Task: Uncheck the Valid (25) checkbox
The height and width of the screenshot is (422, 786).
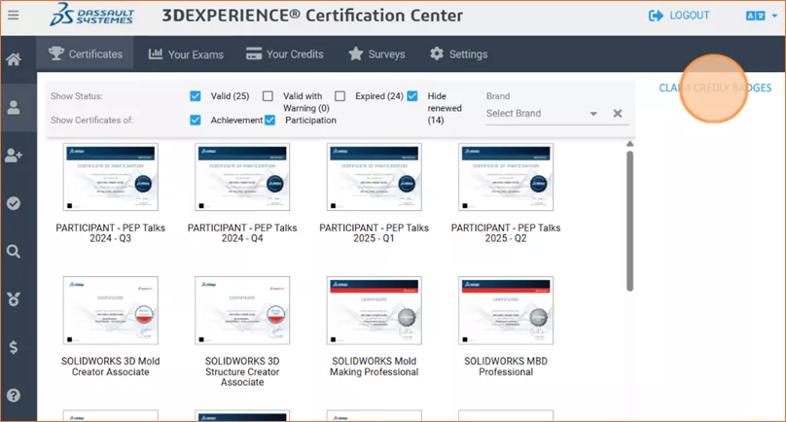Action: pos(196,95)
